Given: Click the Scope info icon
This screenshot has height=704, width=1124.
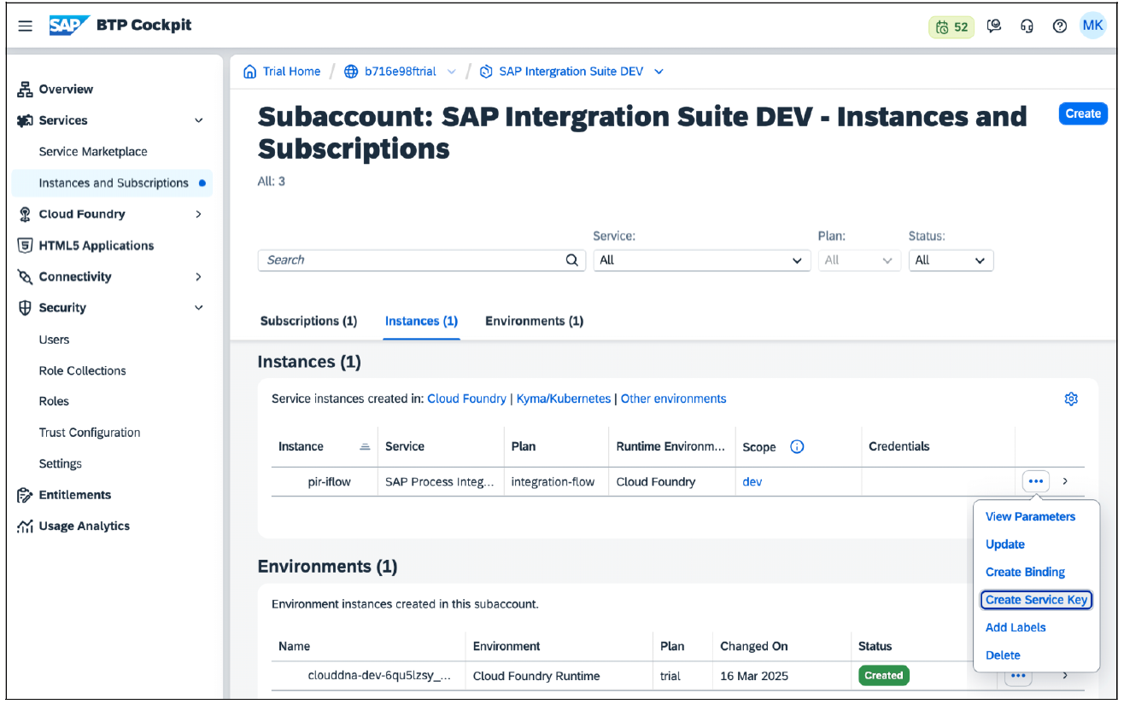Looking at the screenshot, I should pos(797,446).
